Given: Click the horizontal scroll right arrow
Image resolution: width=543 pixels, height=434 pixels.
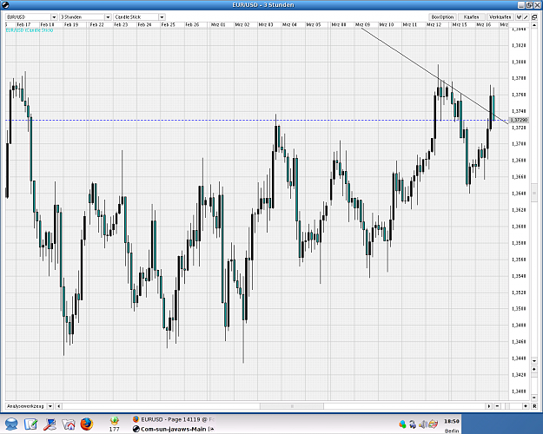Looking at the screenshot, I should tap(489, 406).
